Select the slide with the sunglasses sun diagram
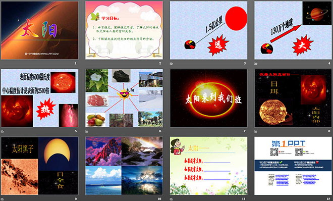 click(x=124, y=98)
